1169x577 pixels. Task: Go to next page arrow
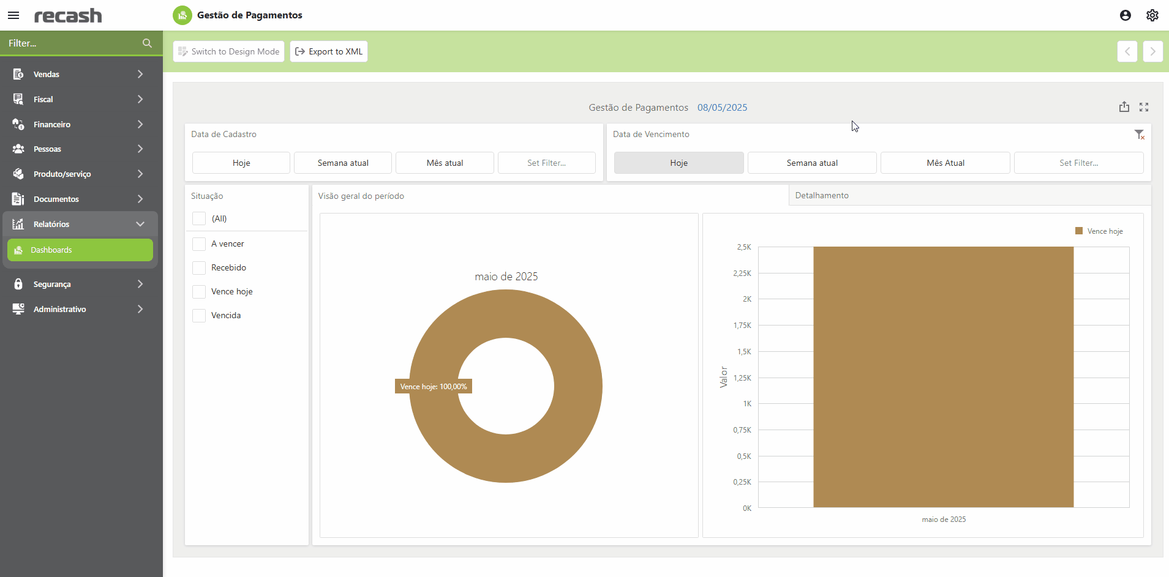coord(1152,51)
